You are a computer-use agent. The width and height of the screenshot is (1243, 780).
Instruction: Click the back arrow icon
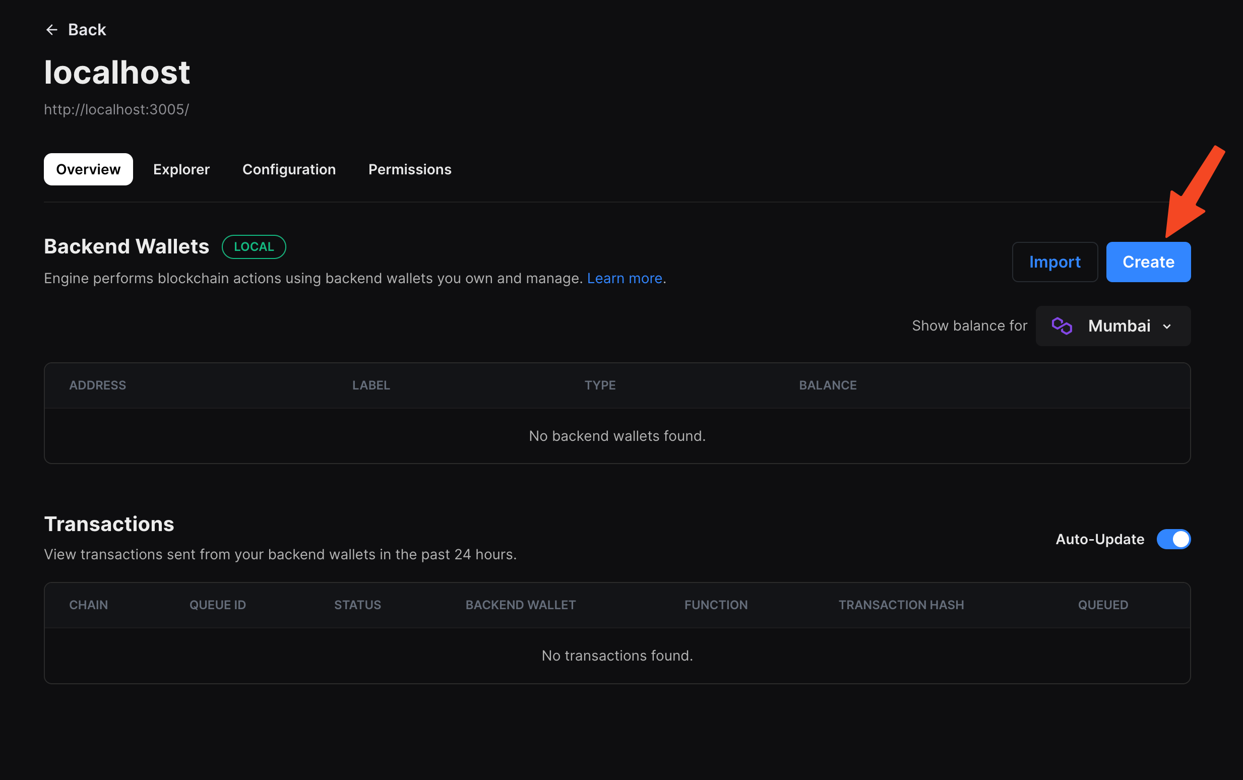(x=51, y=29)
